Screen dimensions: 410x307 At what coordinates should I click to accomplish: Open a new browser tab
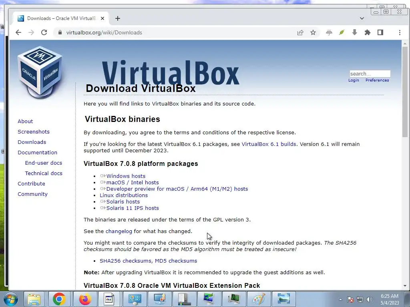point(118,18)
